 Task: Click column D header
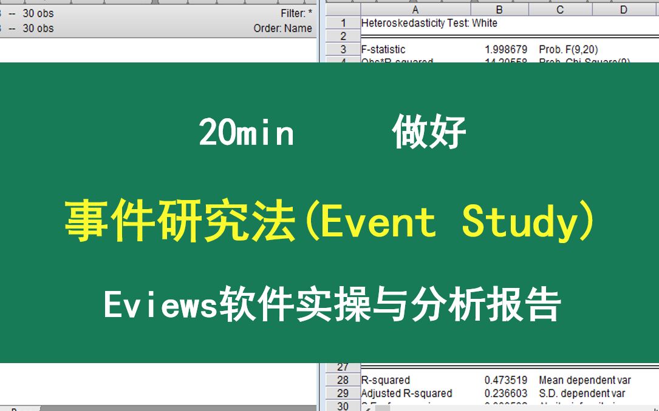coord(623,10)
